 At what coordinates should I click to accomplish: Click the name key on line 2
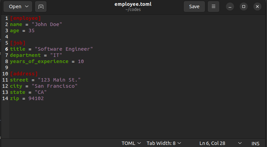[16, 24]
